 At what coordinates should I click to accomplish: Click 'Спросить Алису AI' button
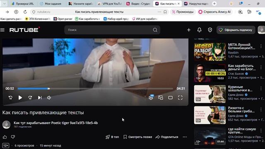pos(214,12)
